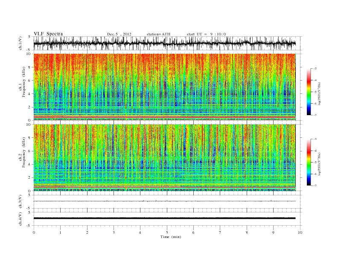Click the 'station=ATH' header text

click(158, 34)
